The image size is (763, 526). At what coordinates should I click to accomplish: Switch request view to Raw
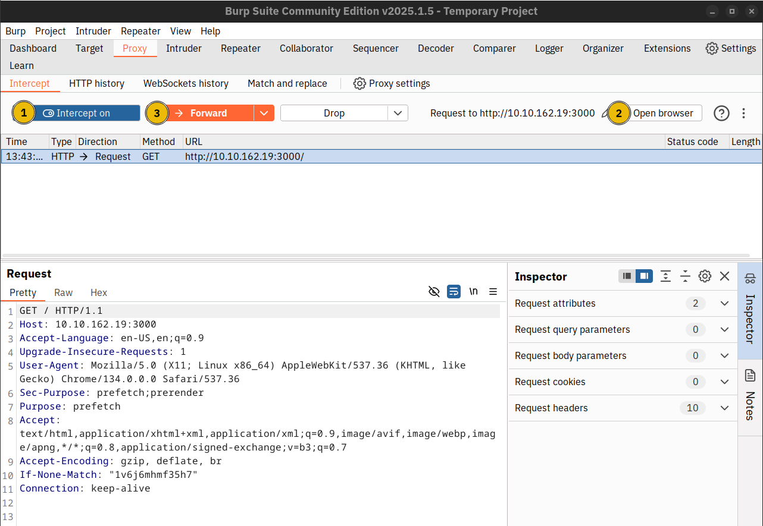(63, 292)
